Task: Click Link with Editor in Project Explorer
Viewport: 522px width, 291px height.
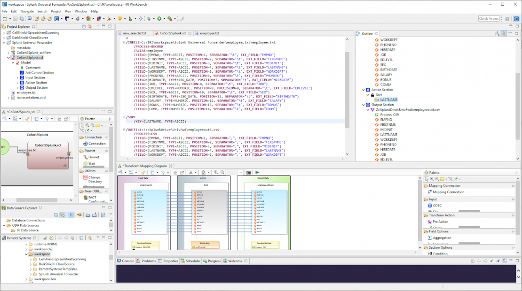Action: (90, 26)
